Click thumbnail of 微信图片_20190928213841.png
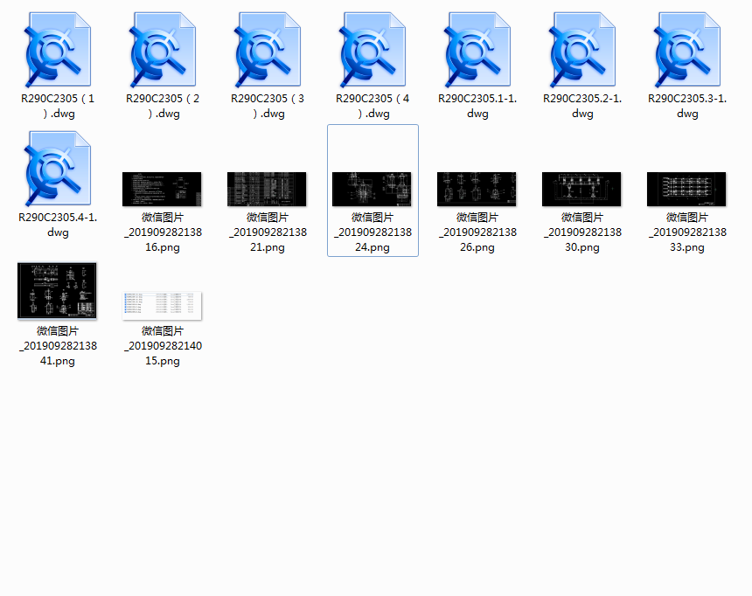Viewport: 752px width, 596px height. pos(57,291)
